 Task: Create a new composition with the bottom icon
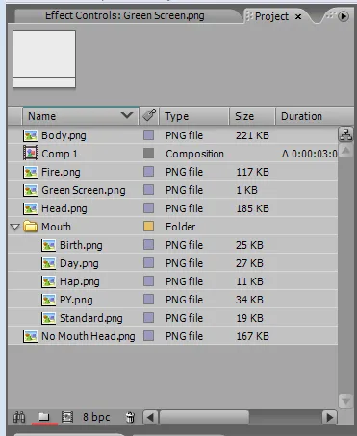click(x=67, y=417)
